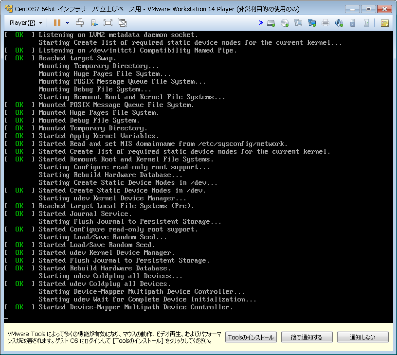Click the second network adapter icon

(312, 23)
